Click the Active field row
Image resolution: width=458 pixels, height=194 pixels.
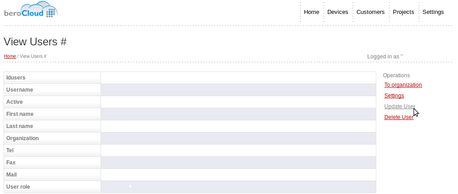[x=190, y=102]
